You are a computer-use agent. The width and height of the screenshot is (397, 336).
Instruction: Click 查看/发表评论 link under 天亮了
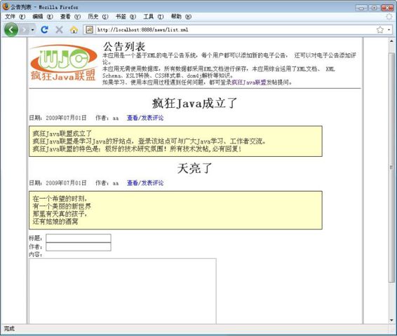145,183
